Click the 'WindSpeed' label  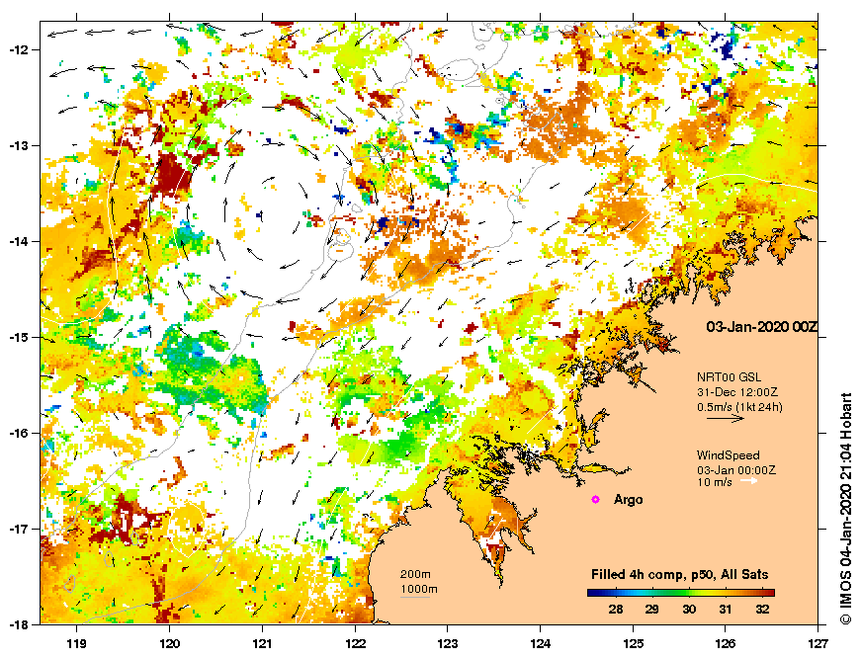coord(729,454)
